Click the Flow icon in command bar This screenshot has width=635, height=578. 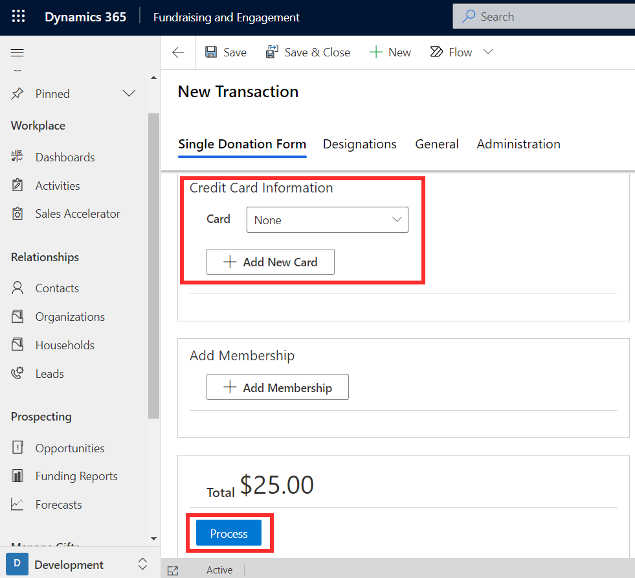click(436, 51)
